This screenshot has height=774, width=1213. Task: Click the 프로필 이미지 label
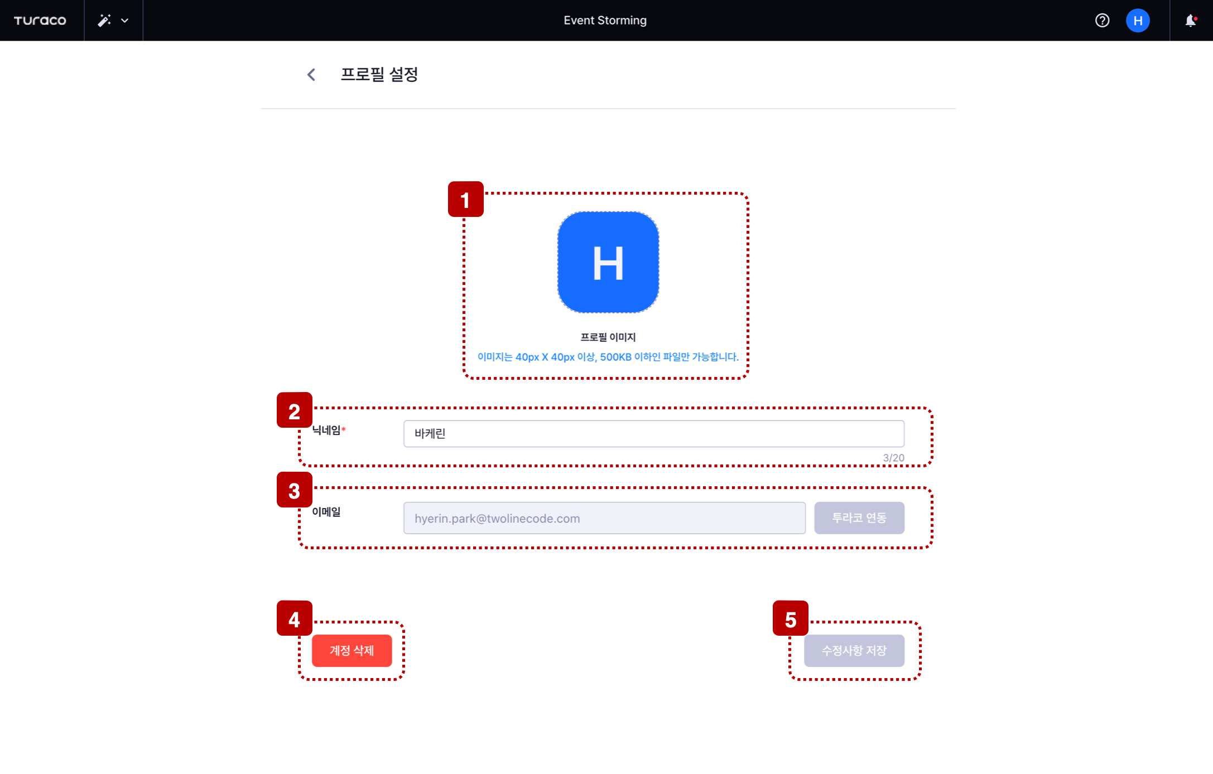(x=608, y=337)
